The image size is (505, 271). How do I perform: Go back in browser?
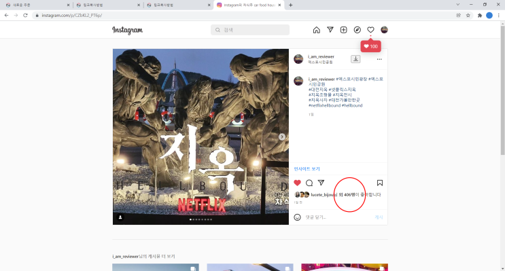(x=6, y=15)
